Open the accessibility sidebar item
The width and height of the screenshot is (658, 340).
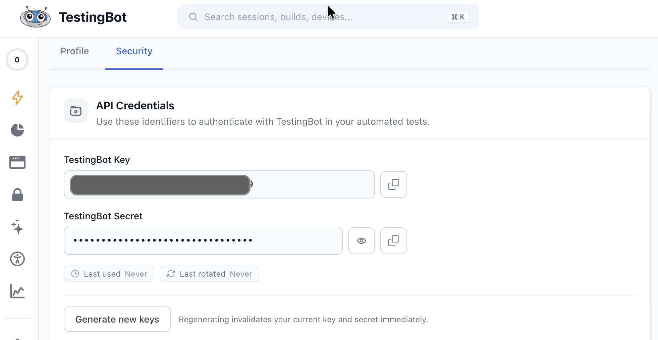(17, 259)
